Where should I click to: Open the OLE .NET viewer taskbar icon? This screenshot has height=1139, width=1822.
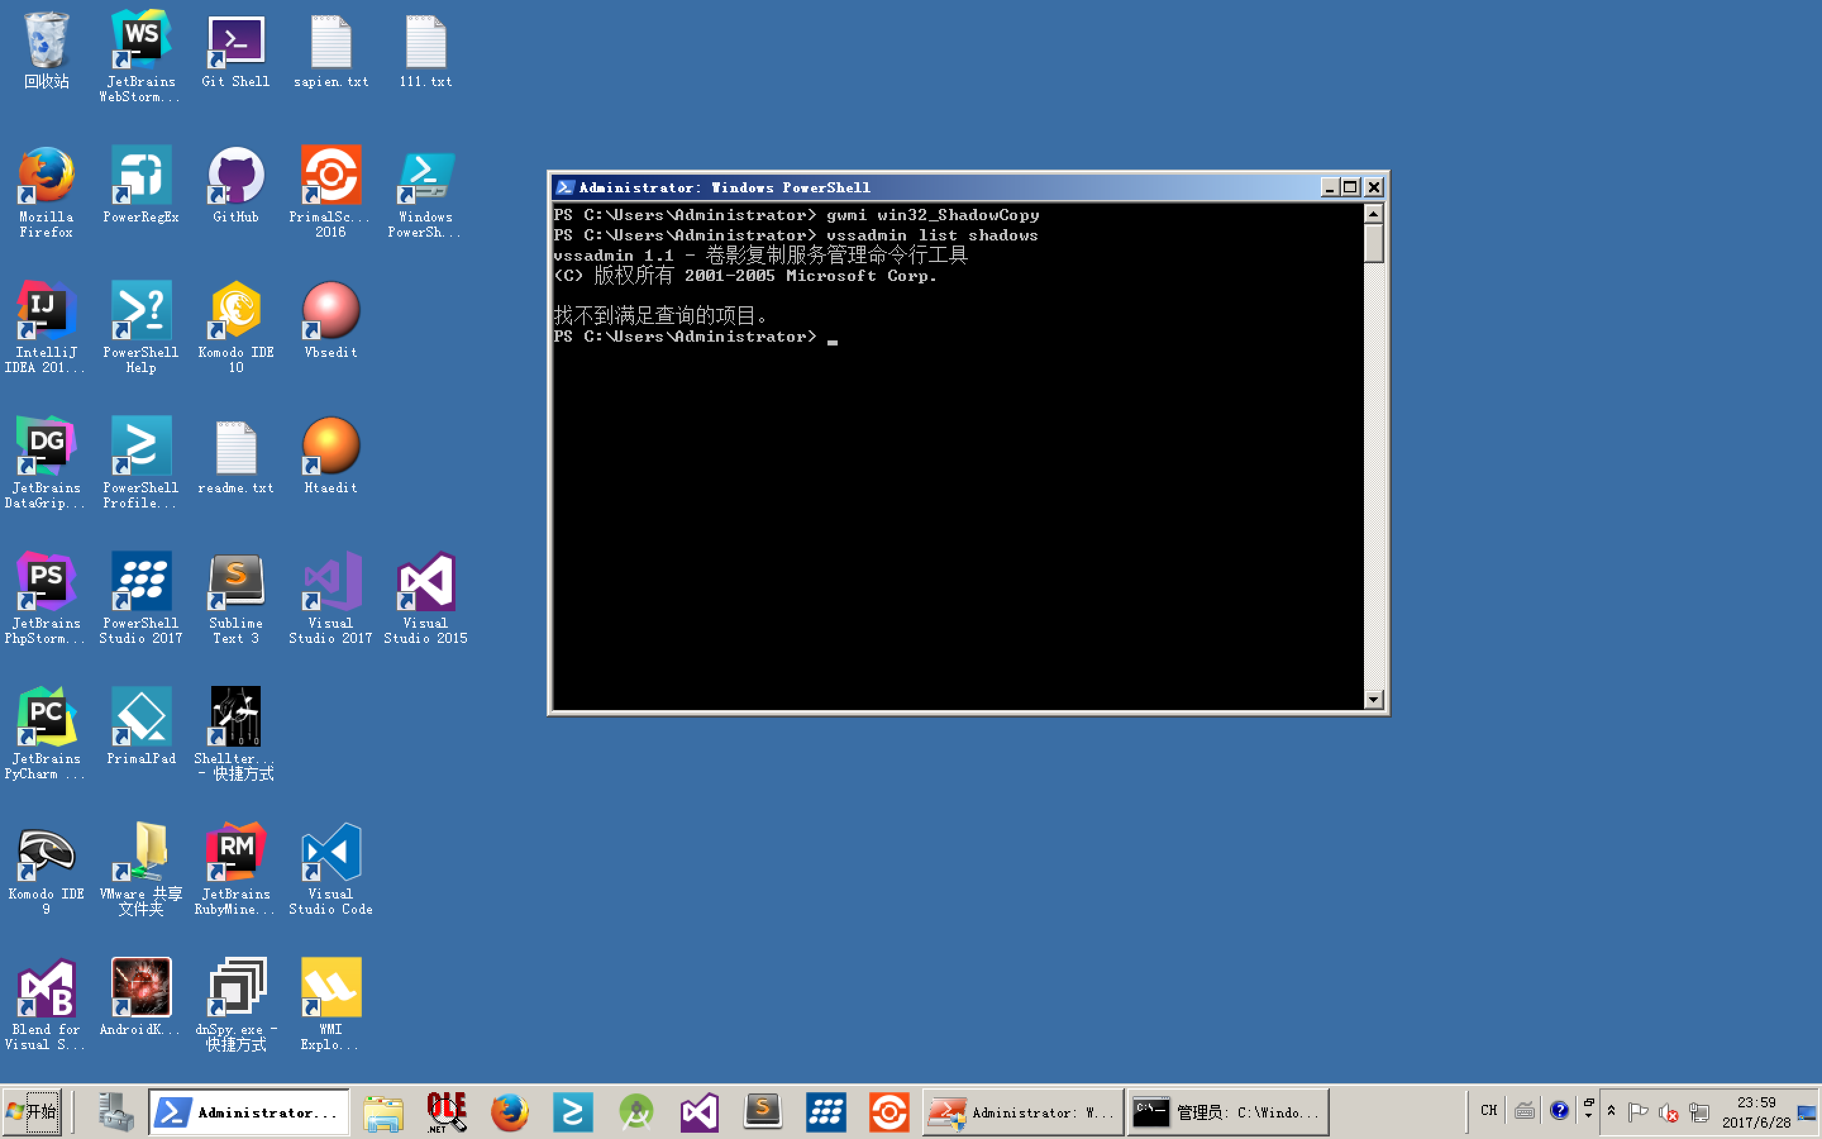[x=447, y=1112]
